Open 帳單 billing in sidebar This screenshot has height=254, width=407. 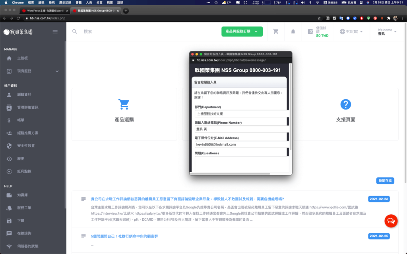tap(21, 120)
